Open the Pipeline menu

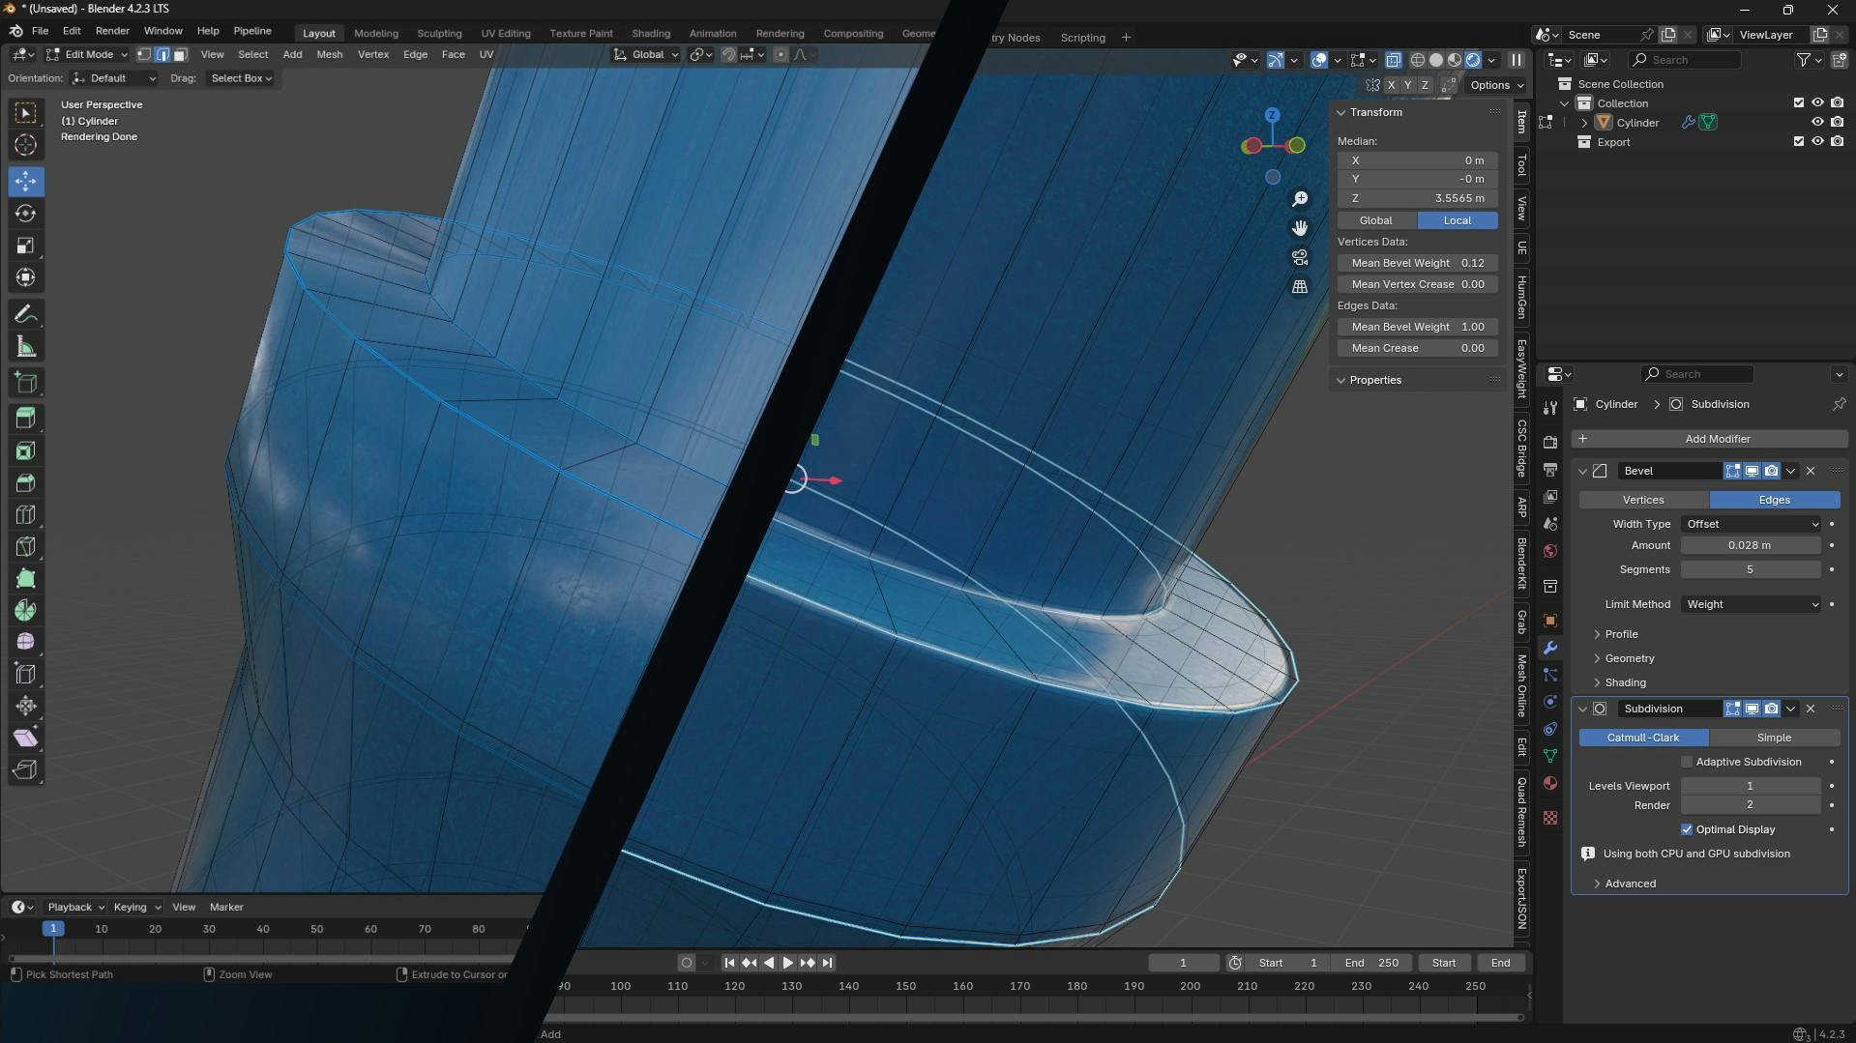pyautogui.click(x=252, y=31)
